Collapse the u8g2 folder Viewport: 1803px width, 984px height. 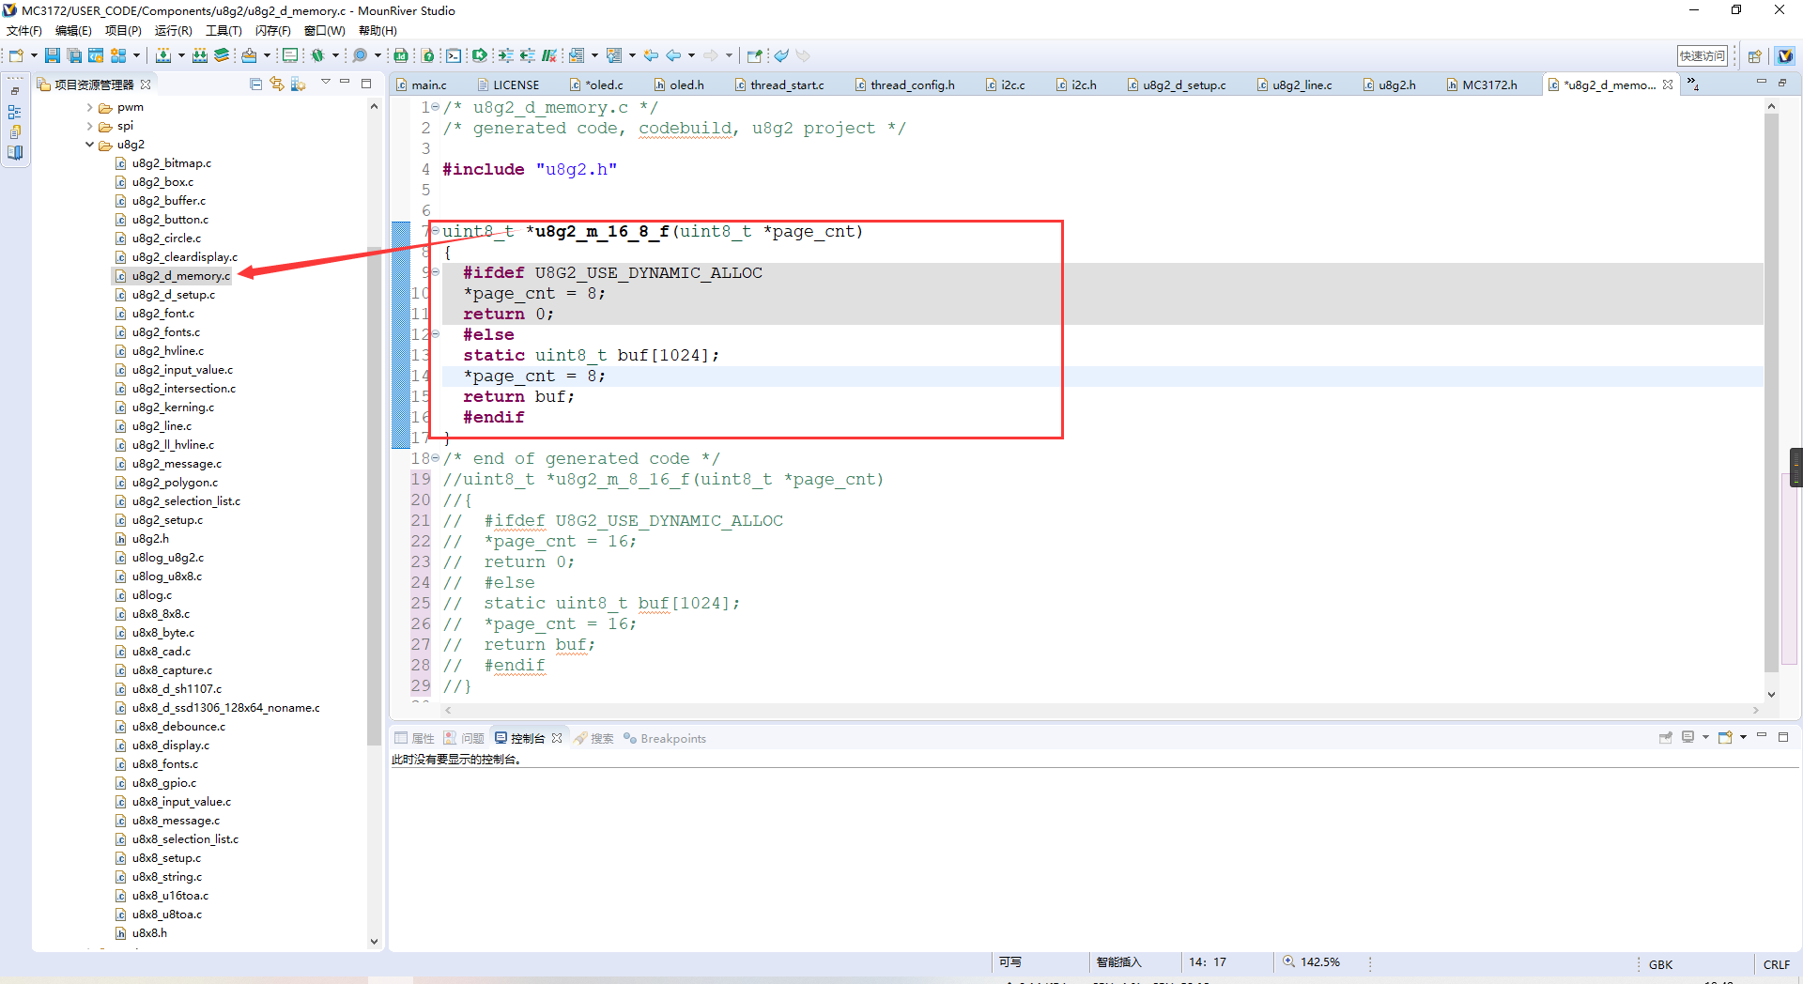90,145
